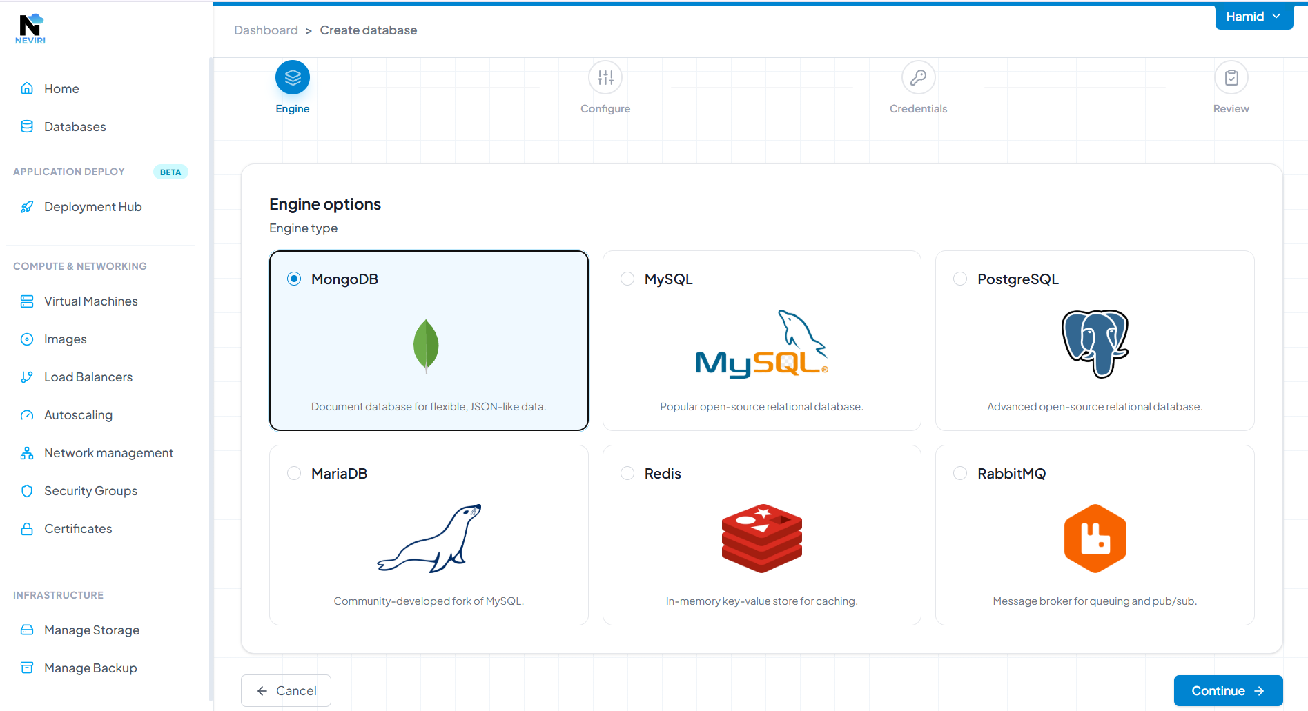Click 'Popular open-source relational database.' text

pyautogui.click(x=761, y=407)
